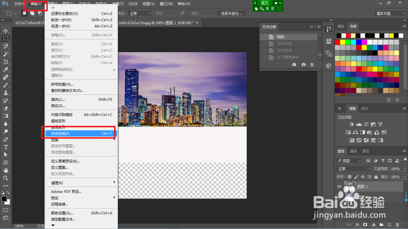Viewport: 408px width, 229px height.
Task: Click Add layer style fx icon
Action: pyautogui.click(x=357, y=225)
